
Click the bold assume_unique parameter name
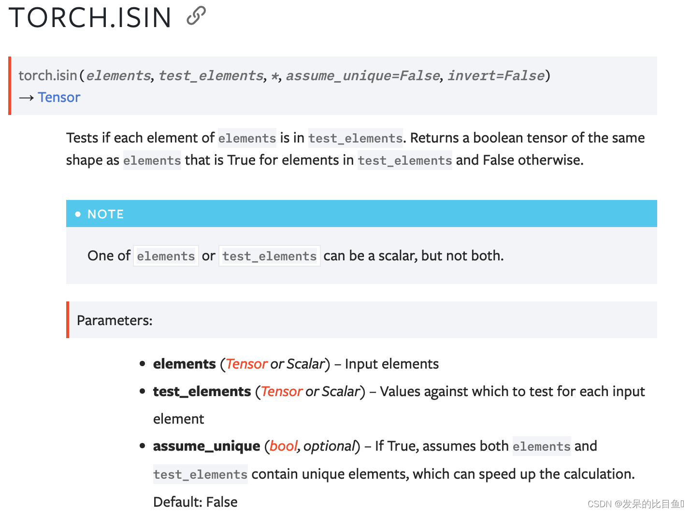coord(207,446)
